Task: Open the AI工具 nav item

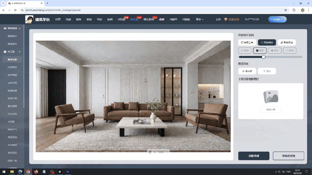Action: click(134, 19)
